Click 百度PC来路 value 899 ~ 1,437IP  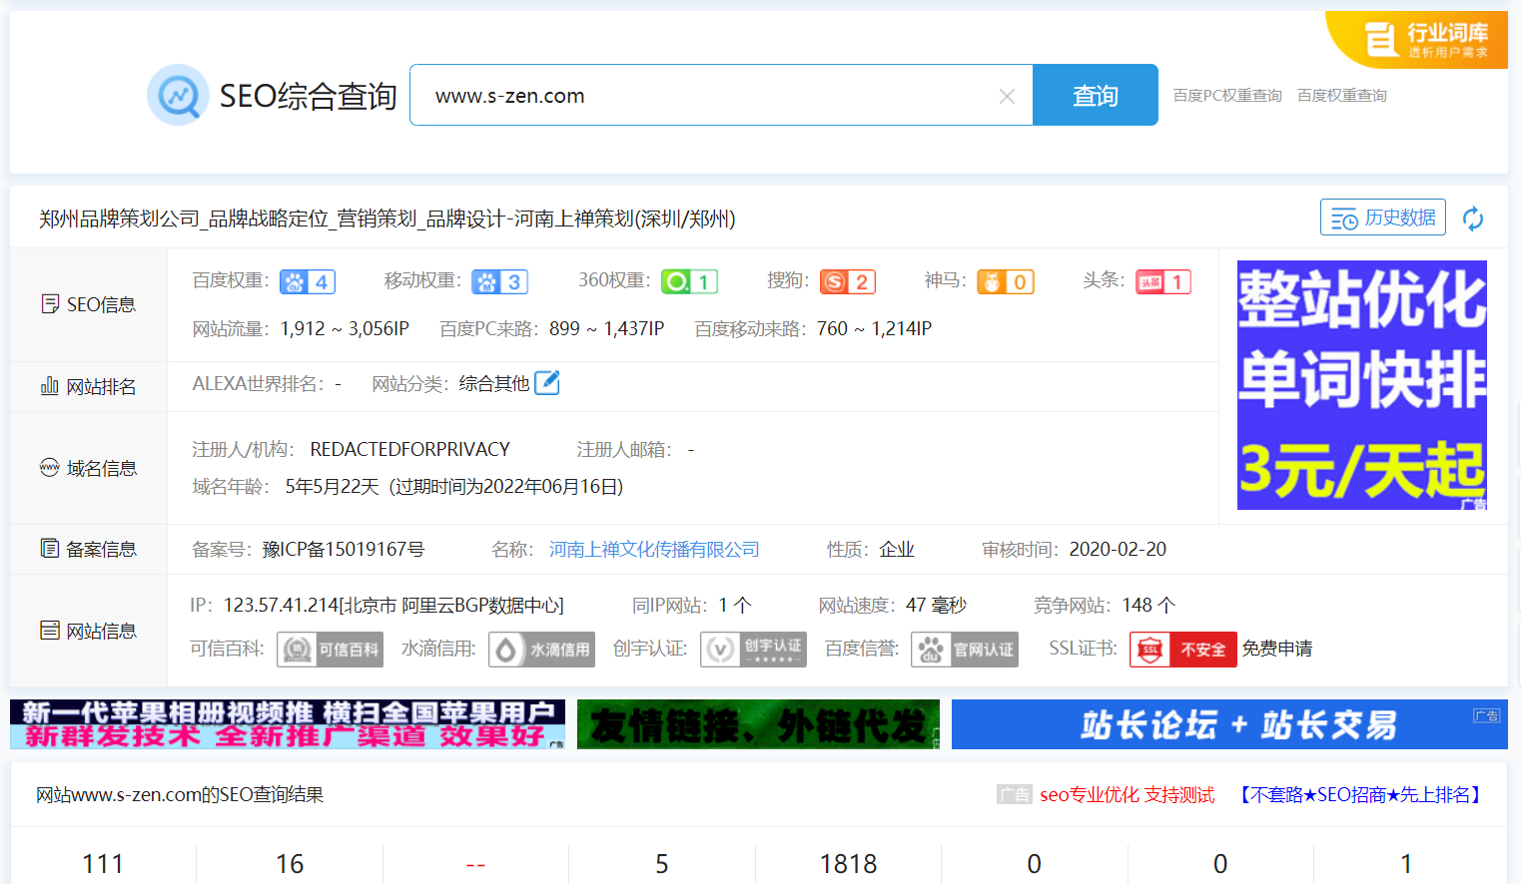pyautogui.click(x=607, y=328)
